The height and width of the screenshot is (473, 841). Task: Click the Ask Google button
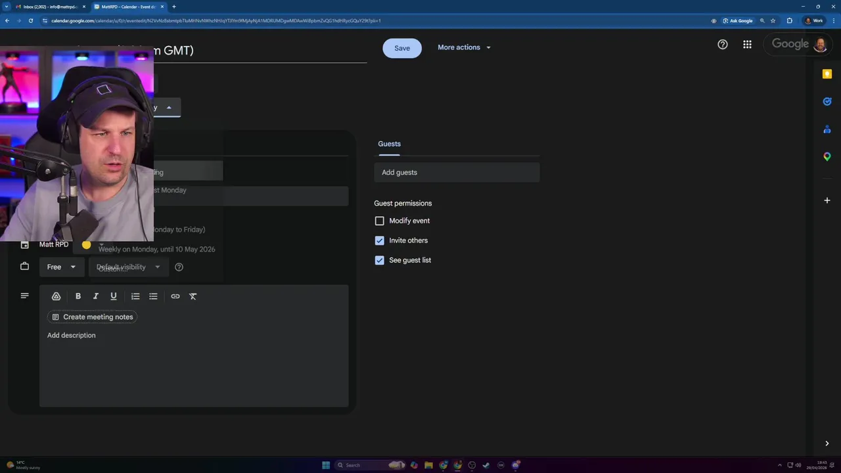(x=738, y=21)
